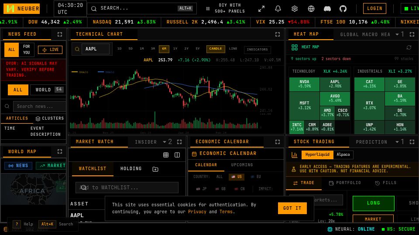Click the chart symbol search icon
419x235 pixels.
(77, 49)
